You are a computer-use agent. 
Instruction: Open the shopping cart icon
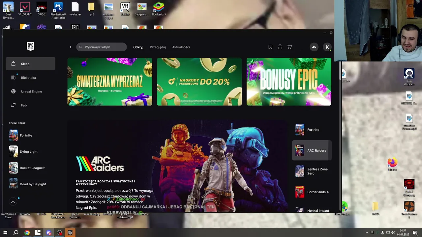click(289, 47)
